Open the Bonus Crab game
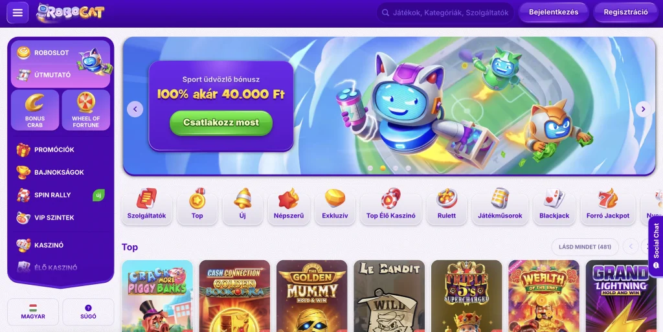 pyautogui.click(x=35, y=110)
